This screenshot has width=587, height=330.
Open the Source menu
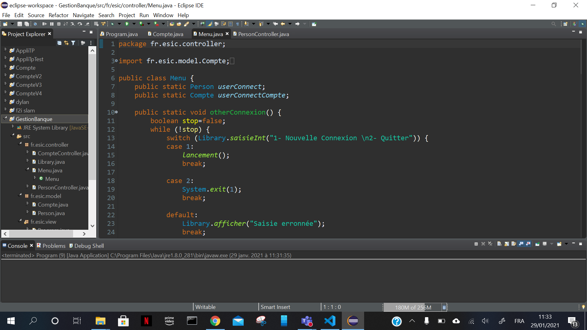(36, 15)
